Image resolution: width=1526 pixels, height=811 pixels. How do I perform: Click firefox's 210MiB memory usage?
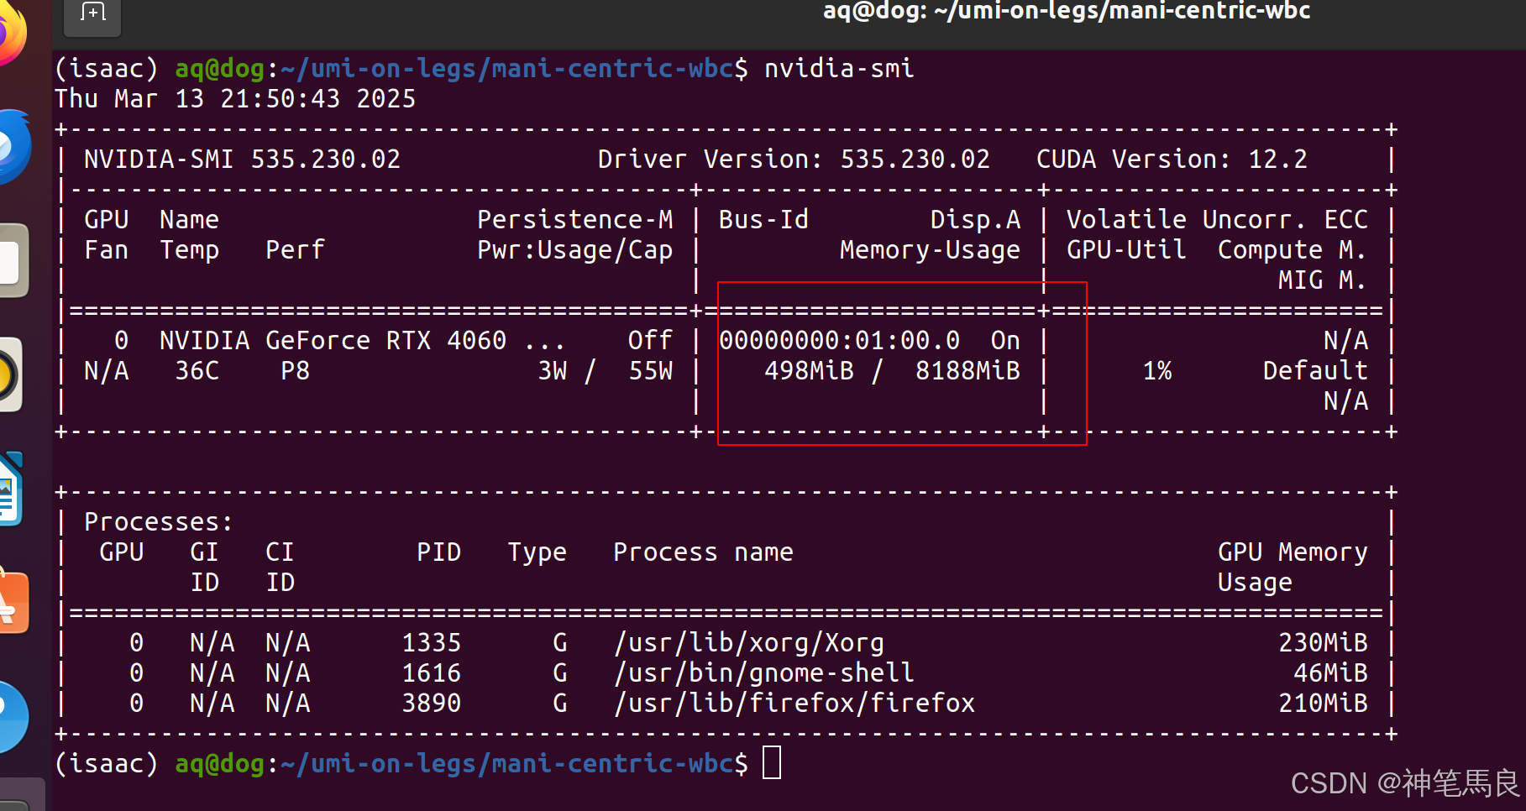(1323, 704)
